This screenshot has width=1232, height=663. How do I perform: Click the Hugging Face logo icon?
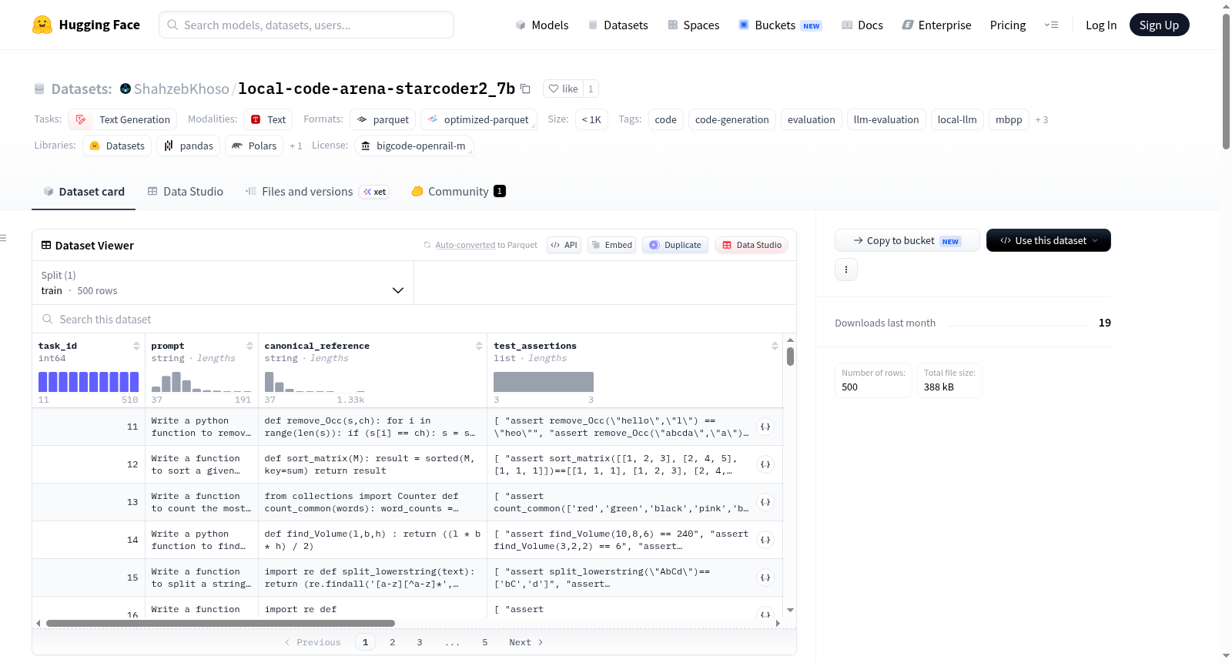click(x=42, y=25)
